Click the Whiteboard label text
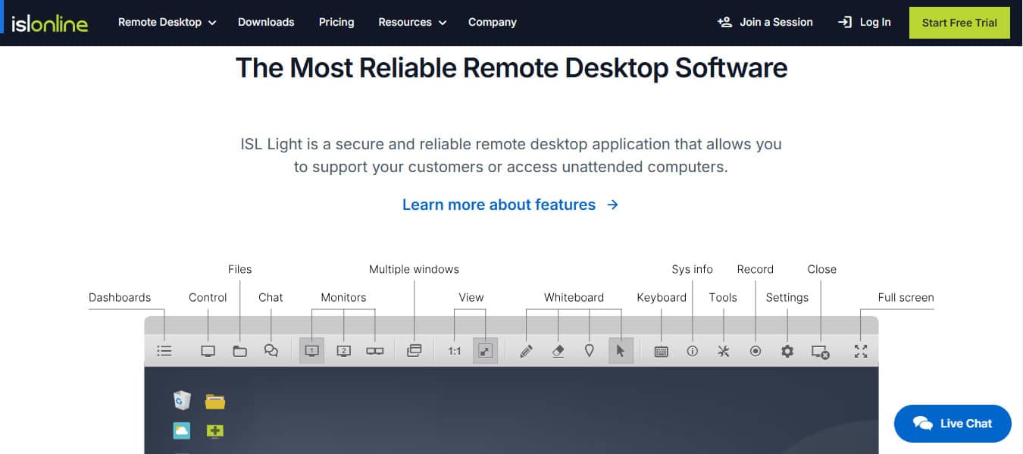The height and width of the screenshot is (454, 1023). point(574,297)
